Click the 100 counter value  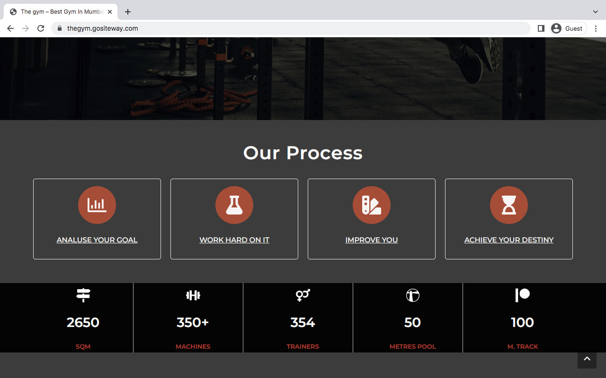[523, 322]
